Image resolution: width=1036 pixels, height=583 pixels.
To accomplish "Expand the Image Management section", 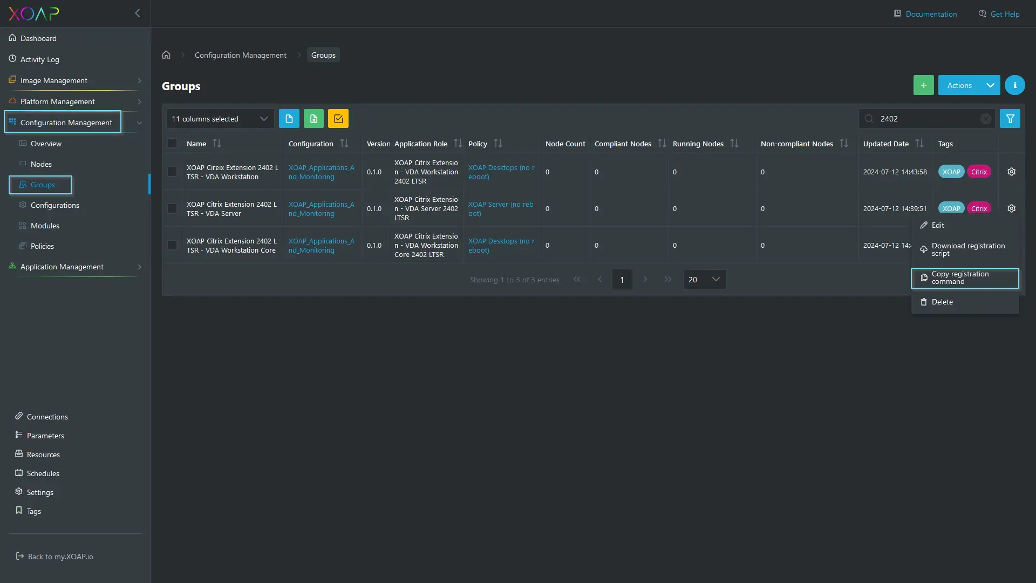I will [75, 80].
